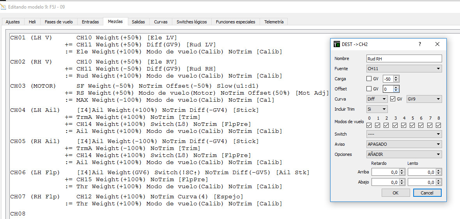The width and height of the screenshot is (460, 219).
Task: Click the OpenTX logo in dialog title
Action: coord(337,44)
